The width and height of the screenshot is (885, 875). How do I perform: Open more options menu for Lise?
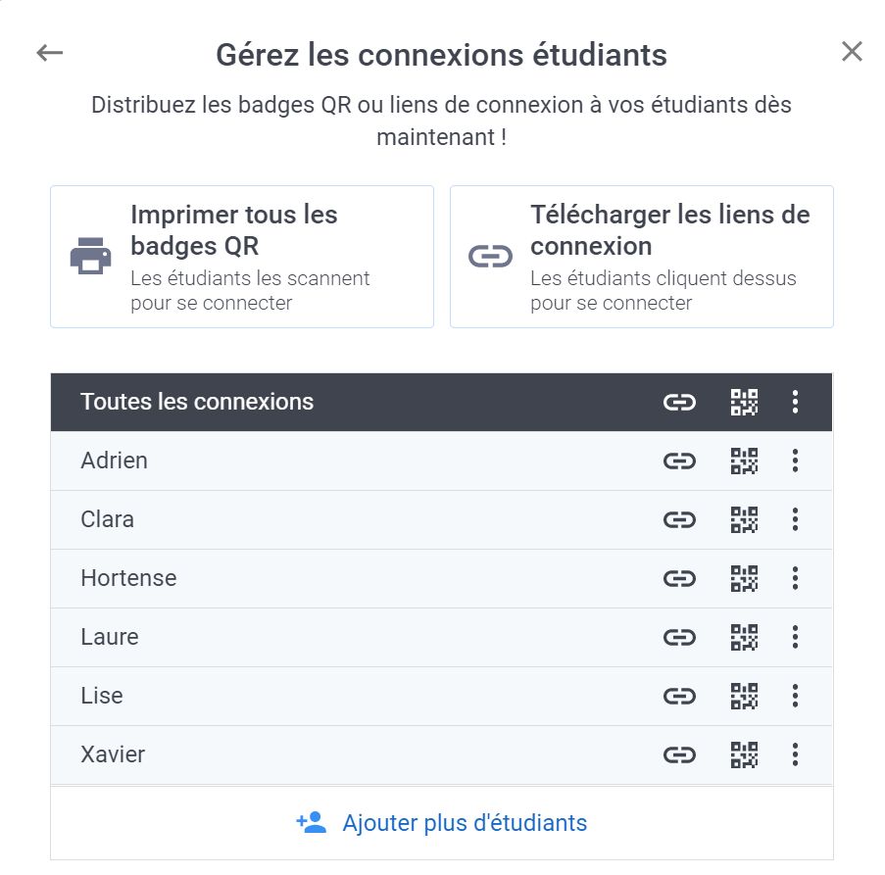coord(795,696)
